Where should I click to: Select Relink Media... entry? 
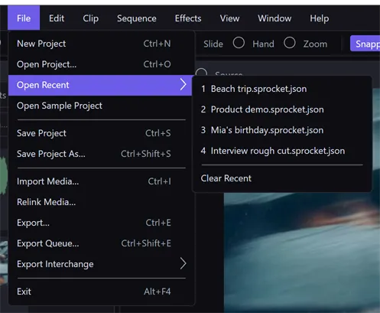pyautogui.click(x=100, y=202)
